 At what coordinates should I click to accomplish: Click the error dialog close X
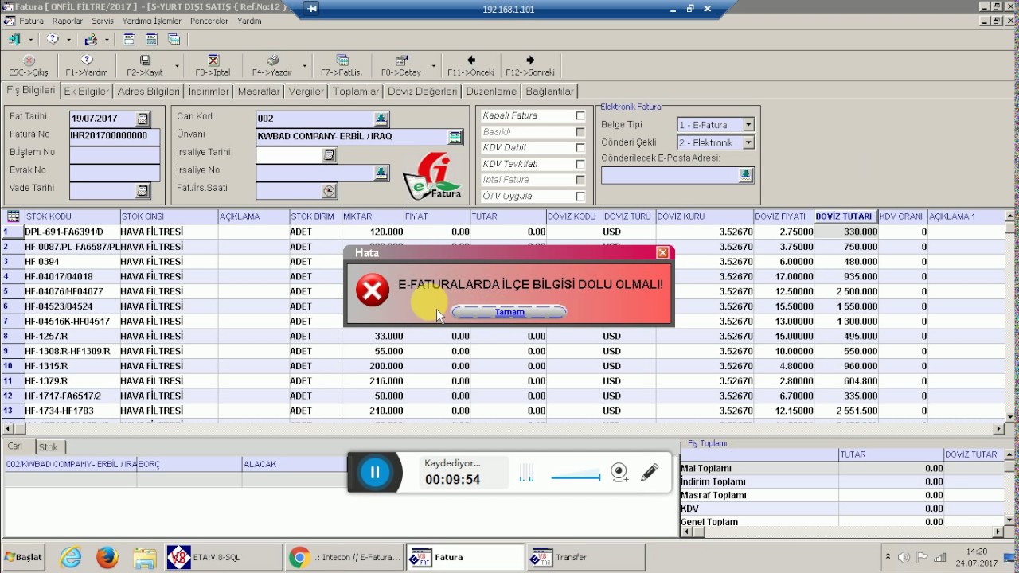pyautogui.click(x=662, y=252)
